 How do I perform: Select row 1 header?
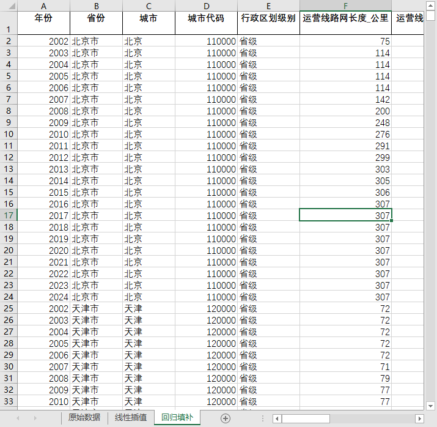pyautogui.click(x=9, y=23)
